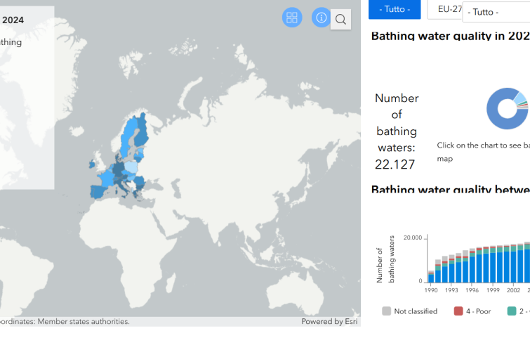530x345 pixels.
Task: Click the Powered by Esri link
Action: (330, 321)
